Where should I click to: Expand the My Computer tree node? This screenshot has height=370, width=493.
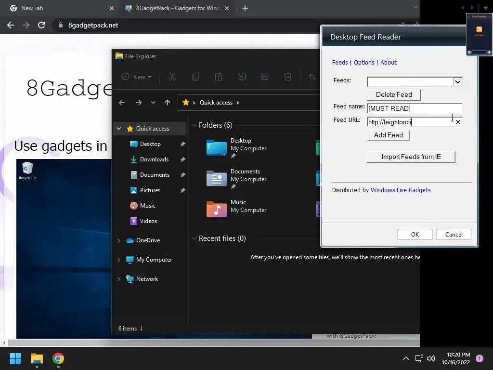point(119,260)
